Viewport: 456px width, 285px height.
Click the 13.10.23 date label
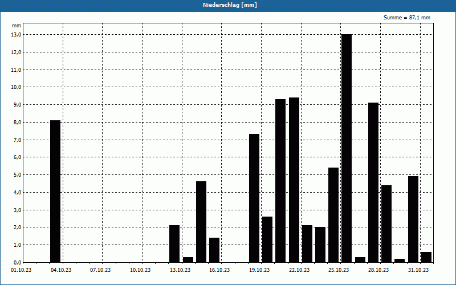click(180, 270)
